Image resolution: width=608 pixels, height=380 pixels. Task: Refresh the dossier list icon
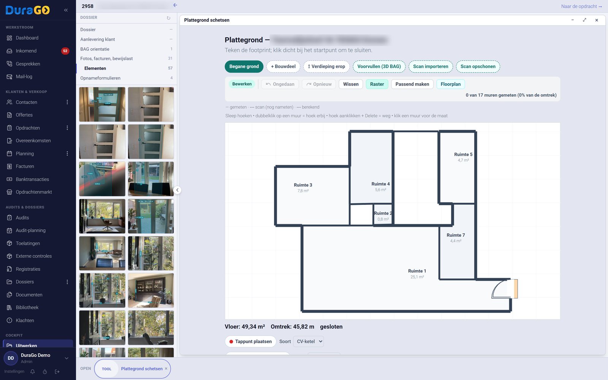[x=168, y=18]
